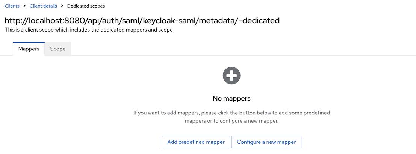The width and height of the screenshot is (416, 154).
Task: Start configuring a new custom mapper
Action: click(x=266, y=142)
